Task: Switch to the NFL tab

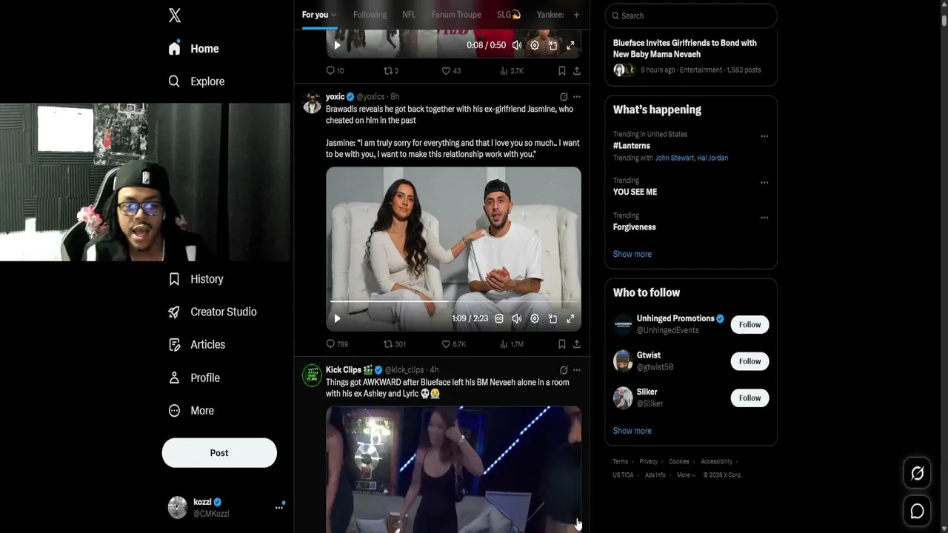Action: coord(409,15)
